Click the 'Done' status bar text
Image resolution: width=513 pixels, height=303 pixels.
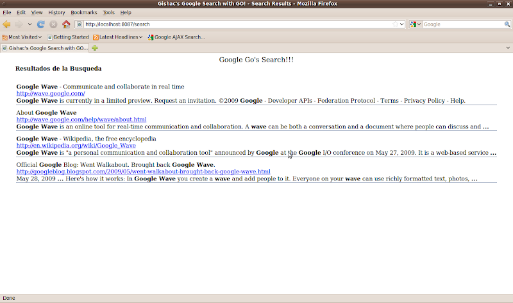pos(9,298)
